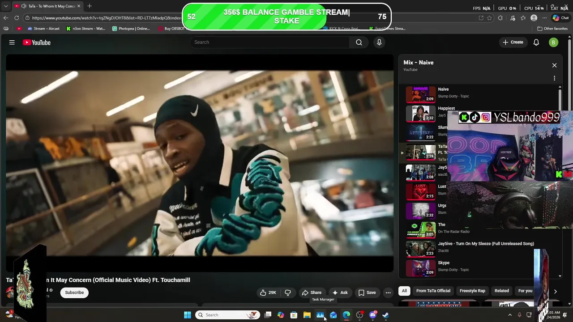
Task: Open the YouTube favicon bookmark
Action: tap(19, 29)
